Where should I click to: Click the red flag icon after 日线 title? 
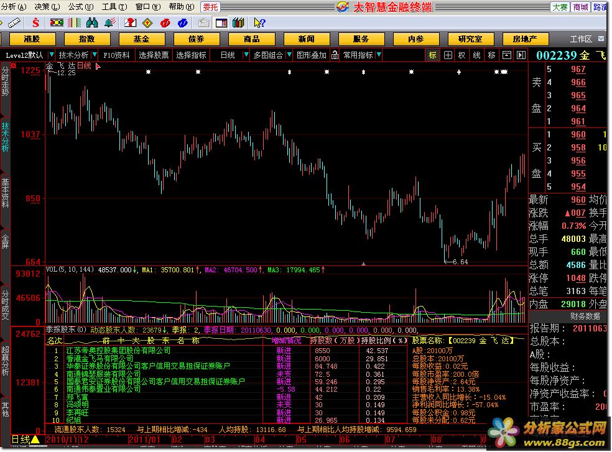98,67
